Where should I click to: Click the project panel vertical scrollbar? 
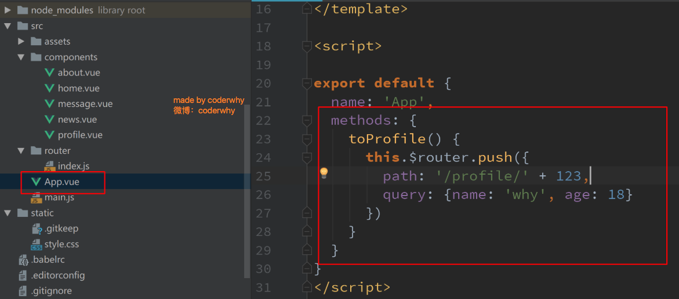tap(248, 190)
